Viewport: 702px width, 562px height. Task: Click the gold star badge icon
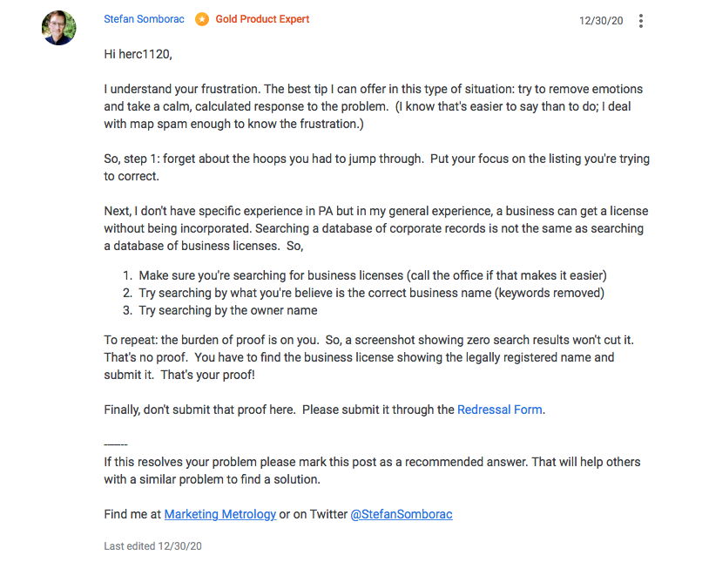tap(202, 19)
